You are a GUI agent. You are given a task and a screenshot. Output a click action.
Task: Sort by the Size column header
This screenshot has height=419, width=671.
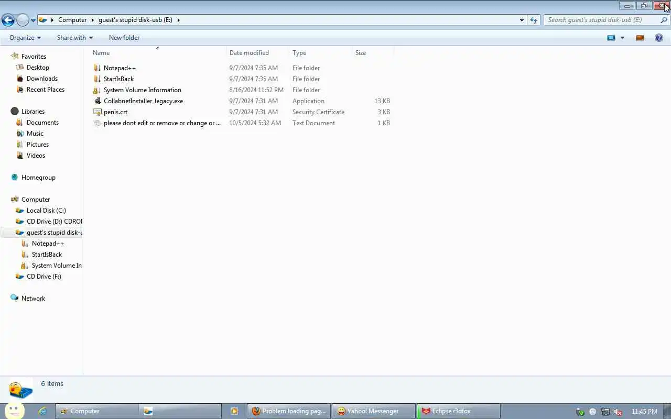(373, 53)
